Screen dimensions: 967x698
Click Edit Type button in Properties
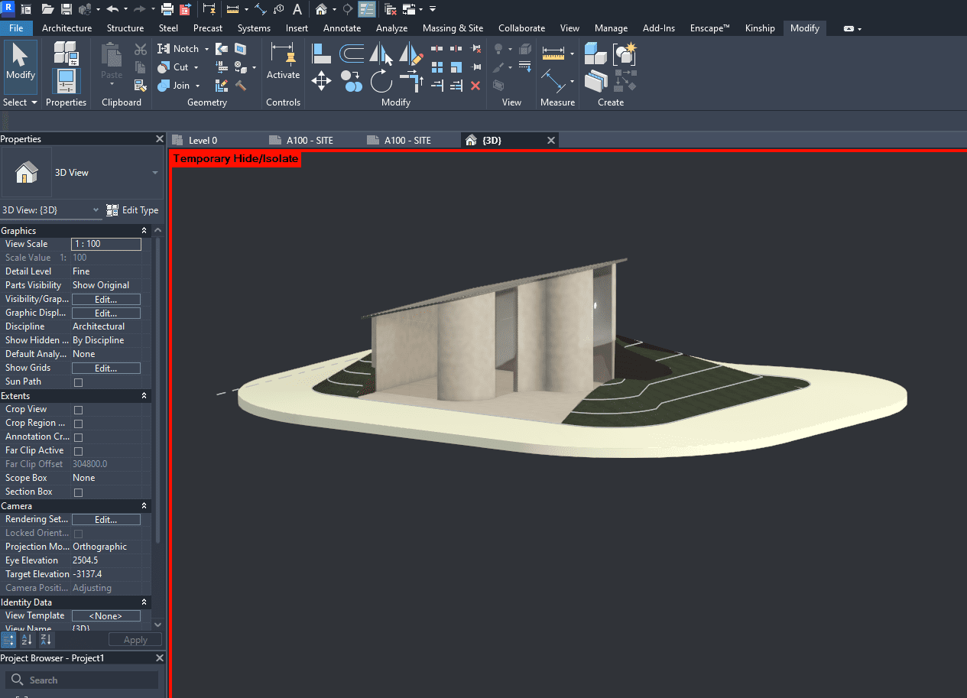[133, 210]
